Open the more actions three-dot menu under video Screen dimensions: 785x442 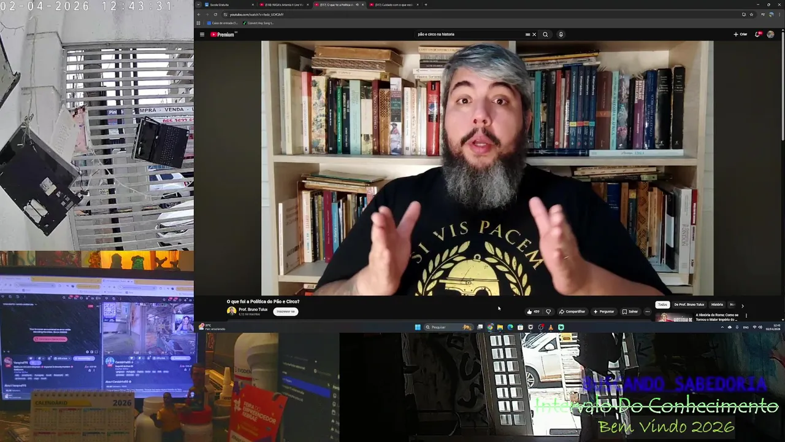point(647,311)
